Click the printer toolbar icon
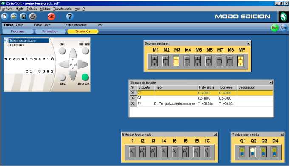290x166 pixels. pos(33,17)
